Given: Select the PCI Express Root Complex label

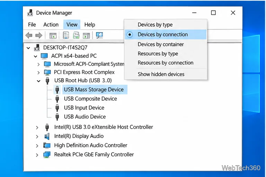Looking at the screenshot, I should pos(84,72).
